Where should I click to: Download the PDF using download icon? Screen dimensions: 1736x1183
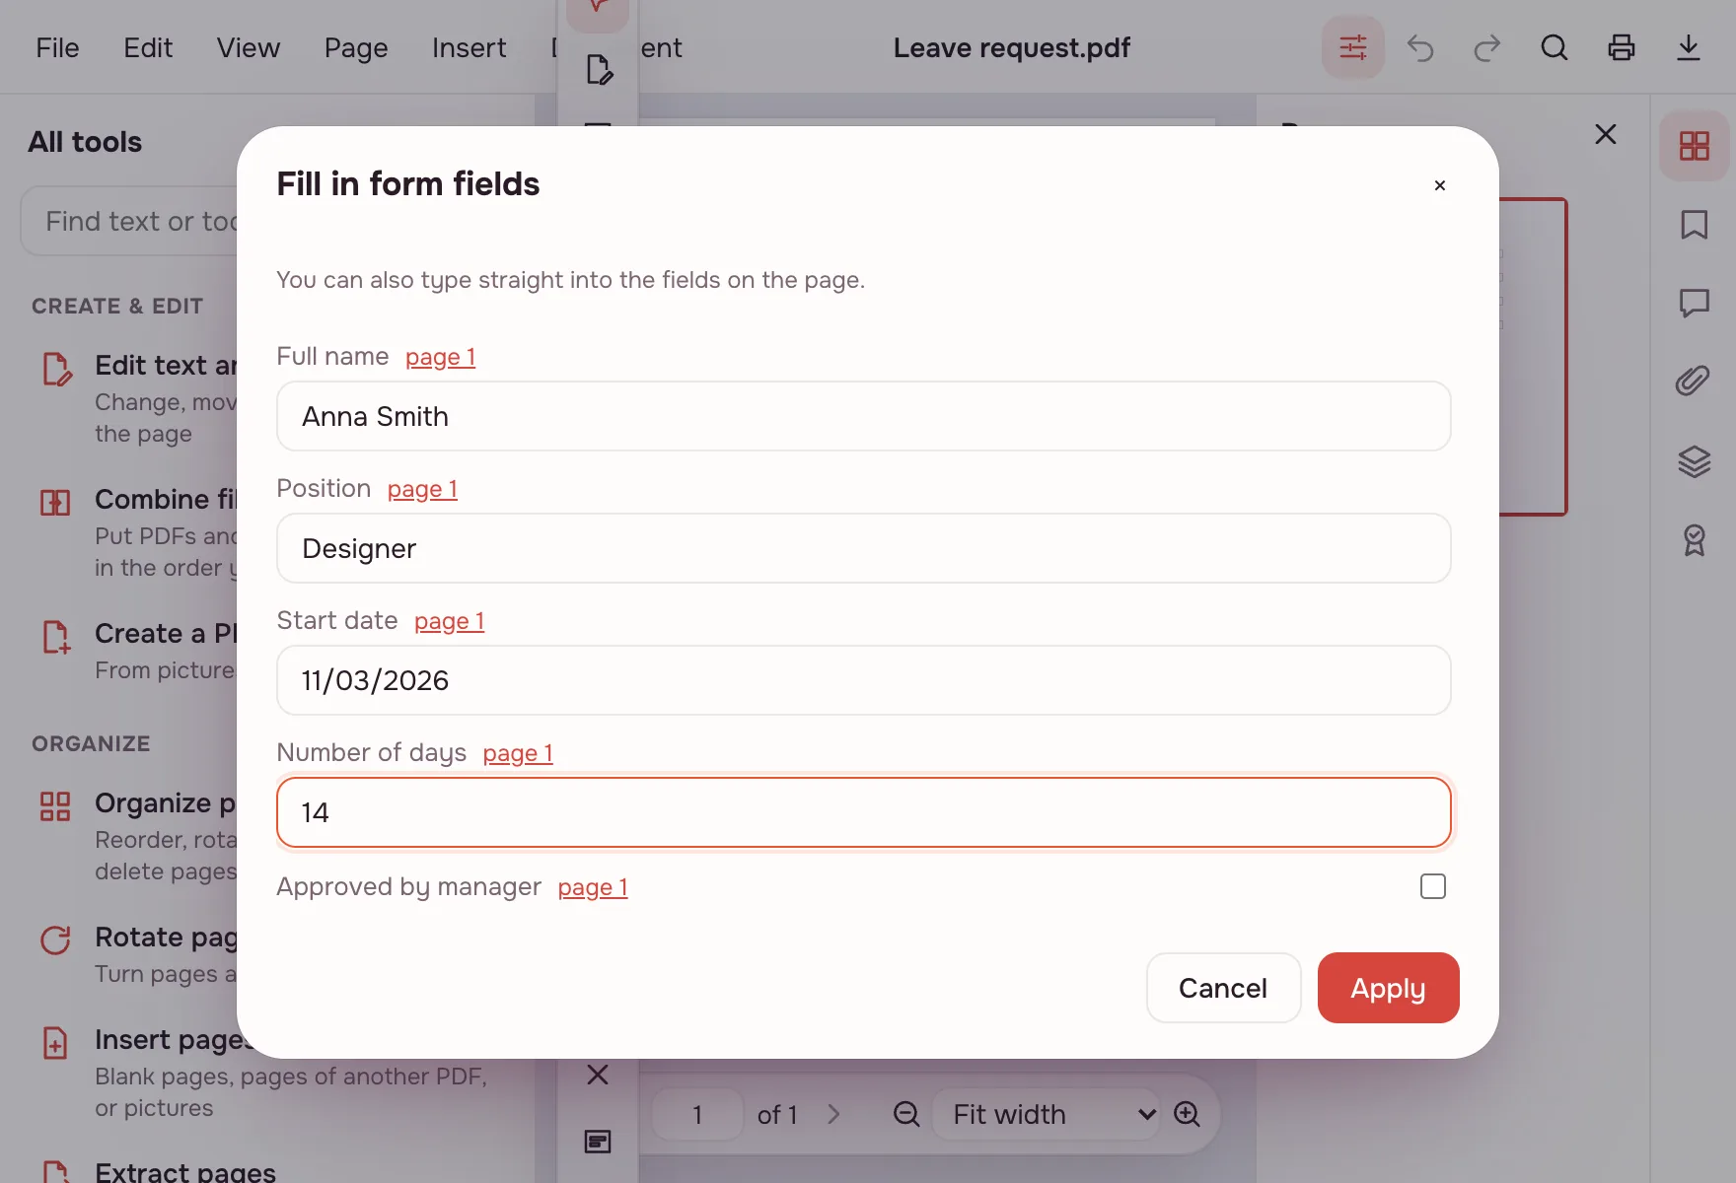pyautogui.click(x=1689, y=47)
